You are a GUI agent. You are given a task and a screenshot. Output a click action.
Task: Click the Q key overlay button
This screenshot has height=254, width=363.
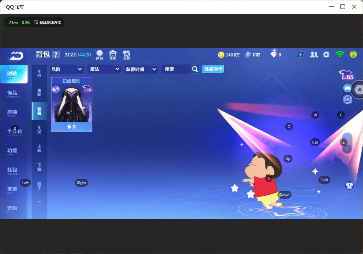[289, 127]
